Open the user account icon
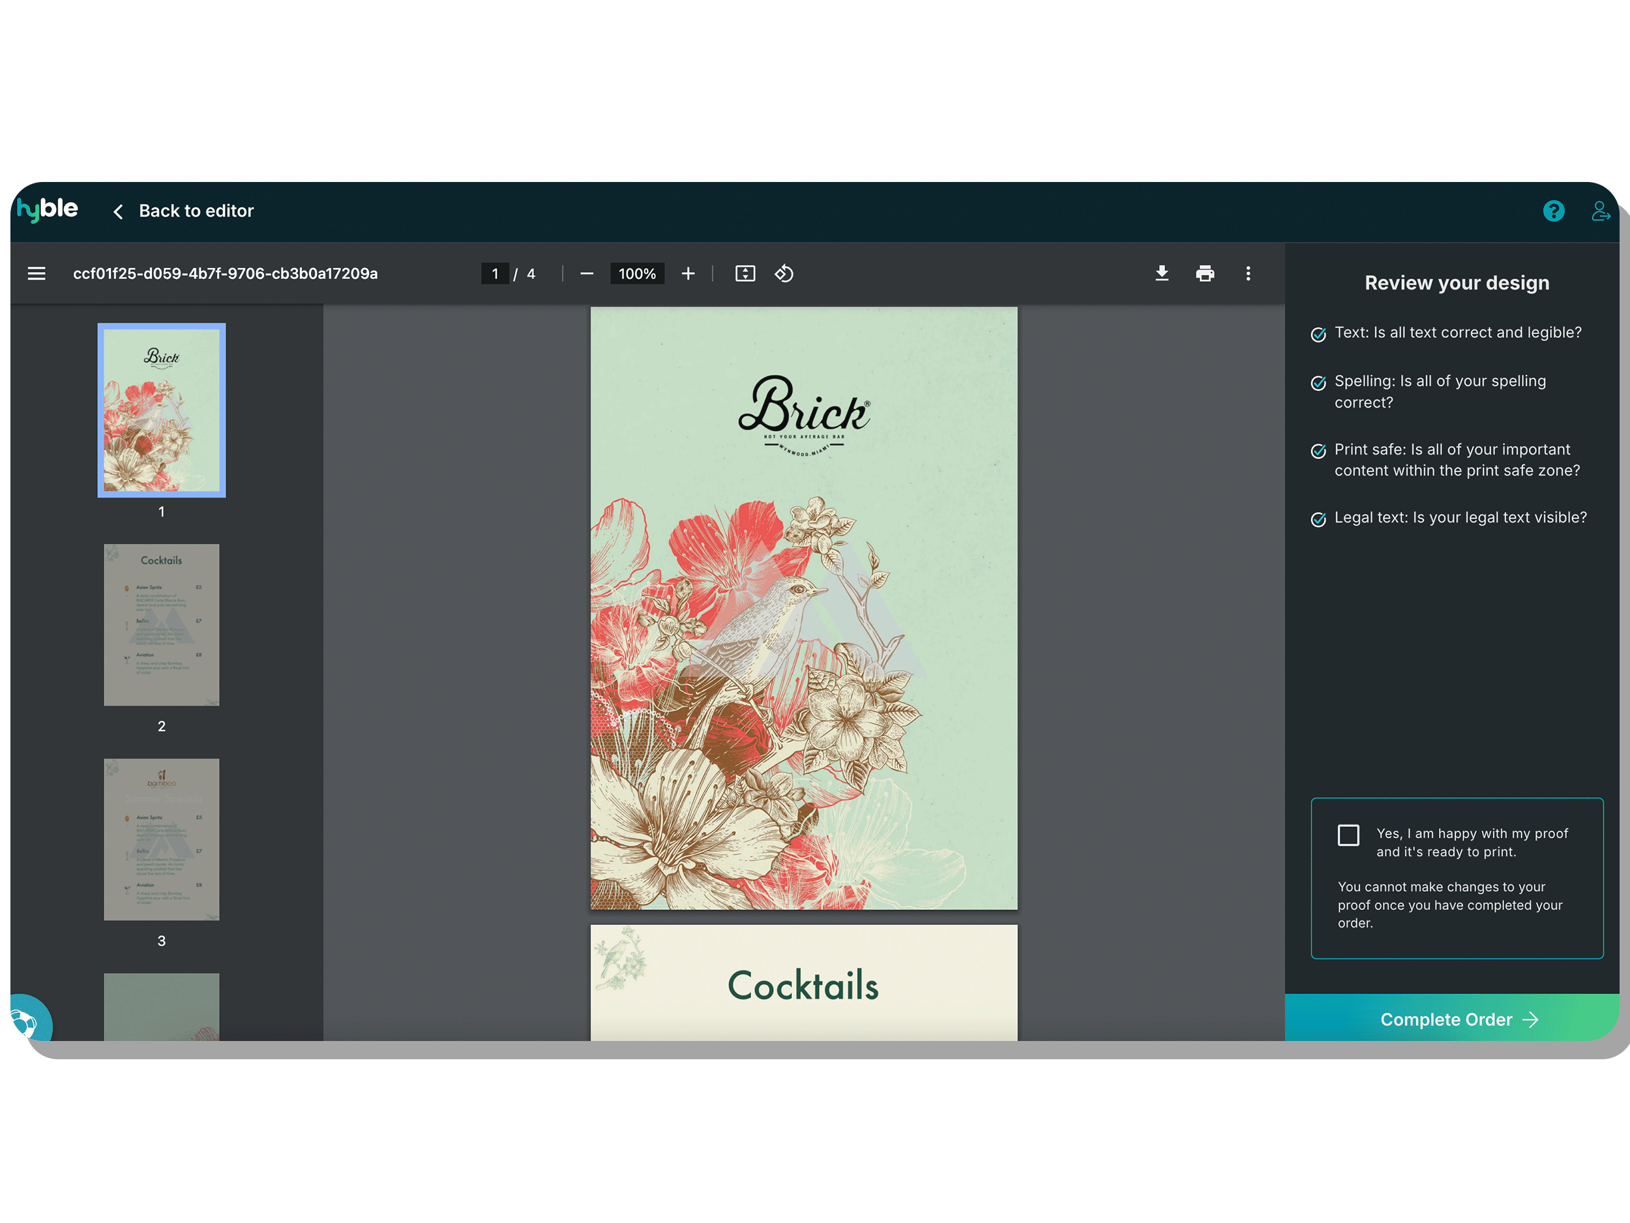The height and width of the screenshot is (1223, 1630). coord(1600,211)
